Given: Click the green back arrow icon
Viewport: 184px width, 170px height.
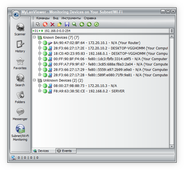Looking at the screenshot, I should pos(82,24).
